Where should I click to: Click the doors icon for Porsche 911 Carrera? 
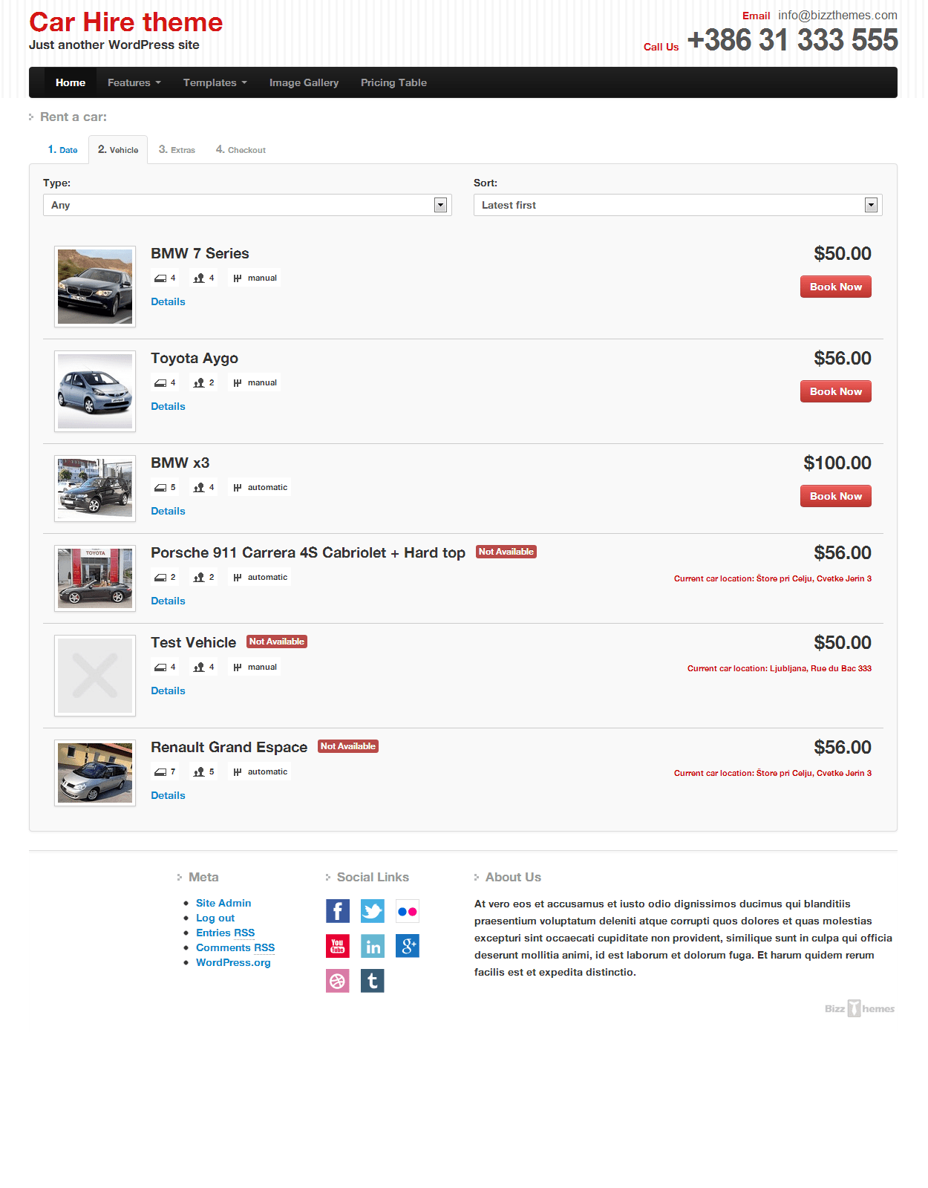160,578
